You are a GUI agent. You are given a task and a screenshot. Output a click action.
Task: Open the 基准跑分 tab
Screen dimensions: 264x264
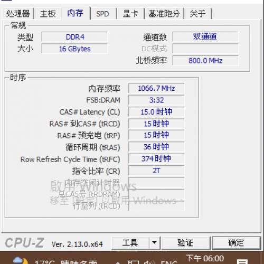click(164, 14)
